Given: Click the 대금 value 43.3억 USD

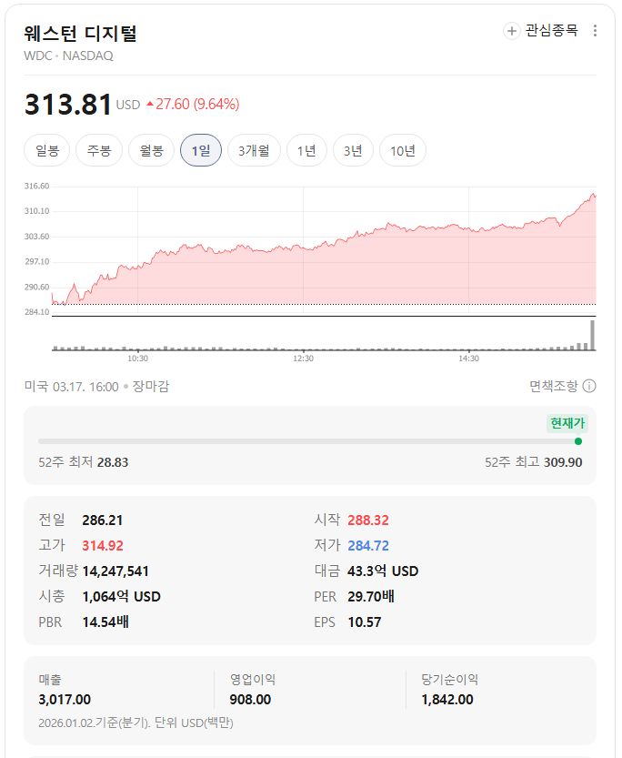Looking at the screenshot, I should click(383, 571).
